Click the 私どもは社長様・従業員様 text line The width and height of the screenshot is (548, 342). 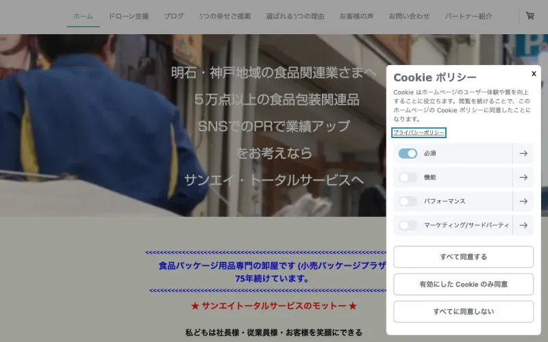tap(273, 332)
